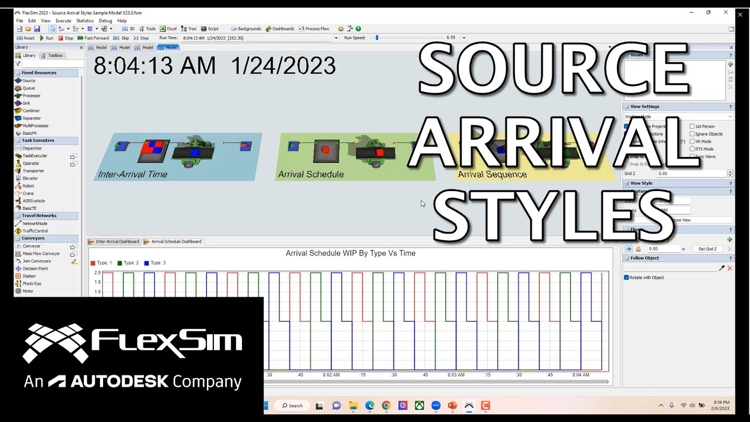Open the Debug menu

[105, 21]
